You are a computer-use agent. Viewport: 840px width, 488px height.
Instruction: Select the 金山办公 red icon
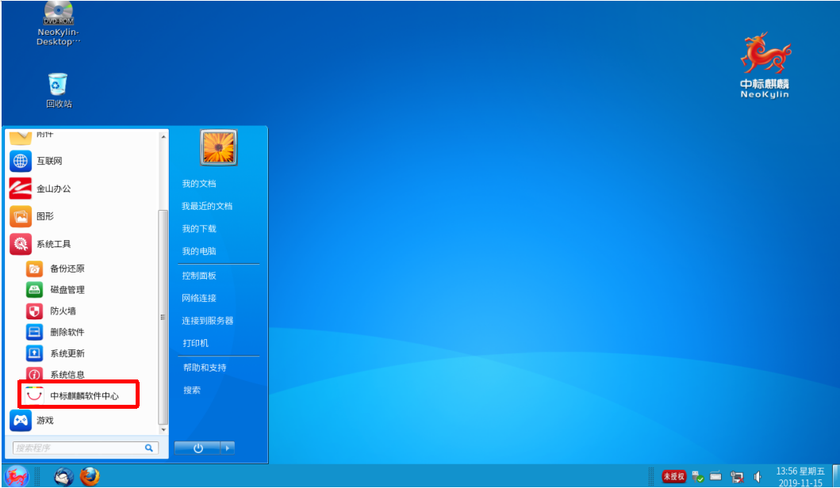pos(21,189)
